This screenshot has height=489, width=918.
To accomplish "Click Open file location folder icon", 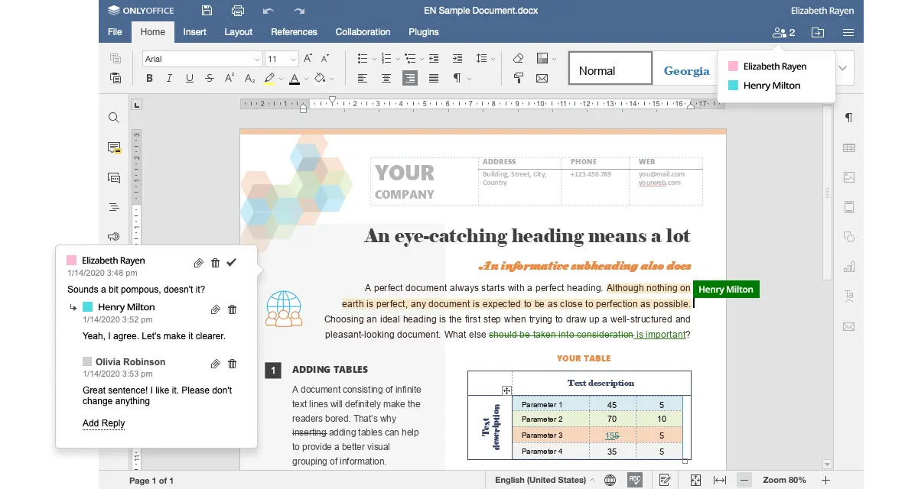I will pos(818,32).
